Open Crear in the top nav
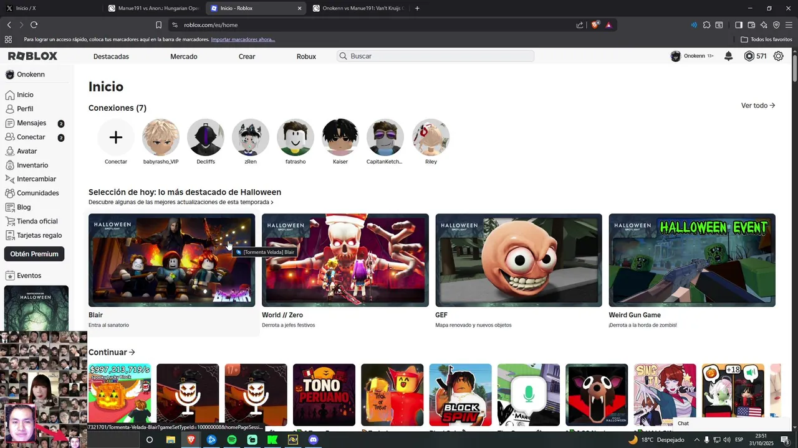The width and height of the screenshot is (798, 448). 247,57
